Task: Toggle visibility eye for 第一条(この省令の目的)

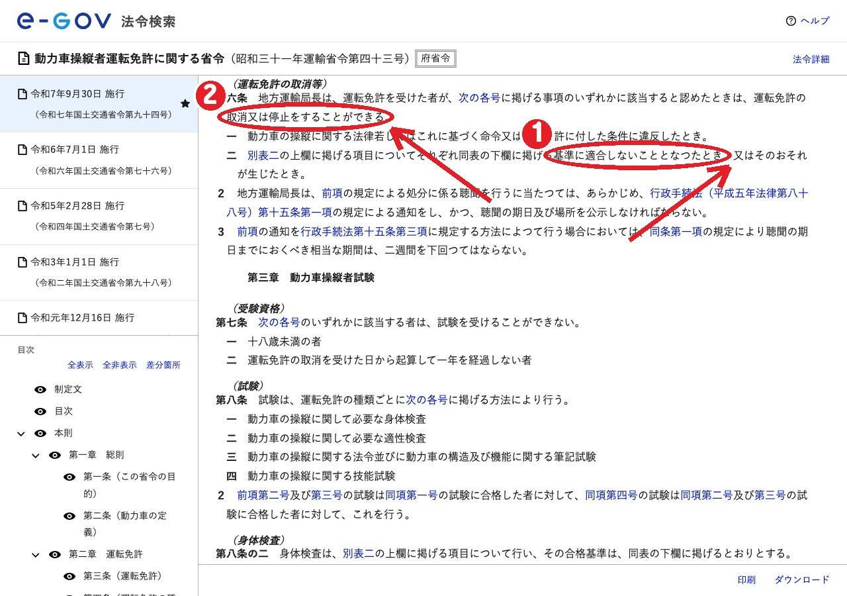Action: (x=69, y=477)
